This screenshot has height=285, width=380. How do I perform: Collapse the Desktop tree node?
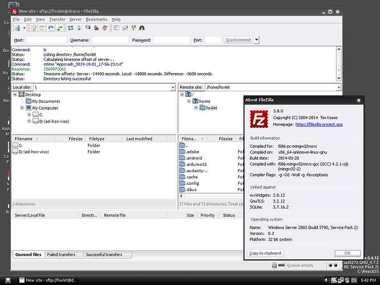coord(15,95)
